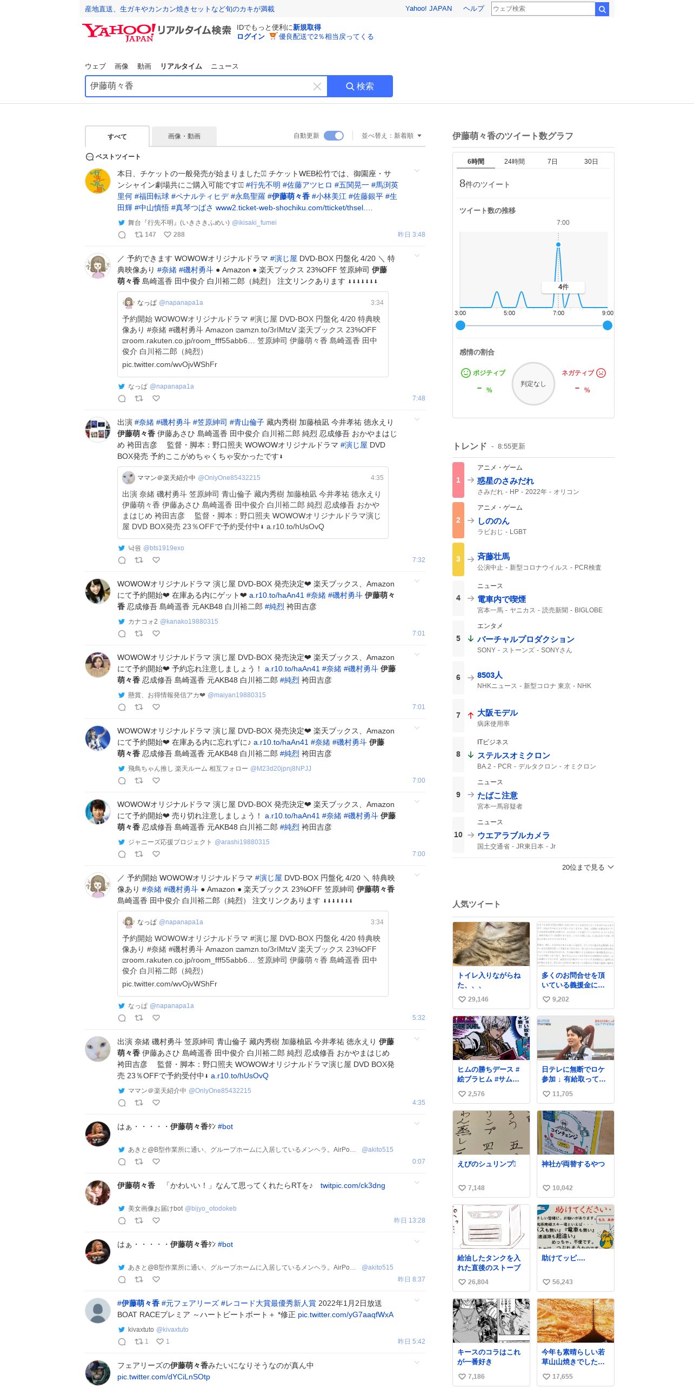Image resolution: width=694 pixels, height=1388 pixels.
Task: Click the top ウェブ検索 input field
Action: [543, 9]
